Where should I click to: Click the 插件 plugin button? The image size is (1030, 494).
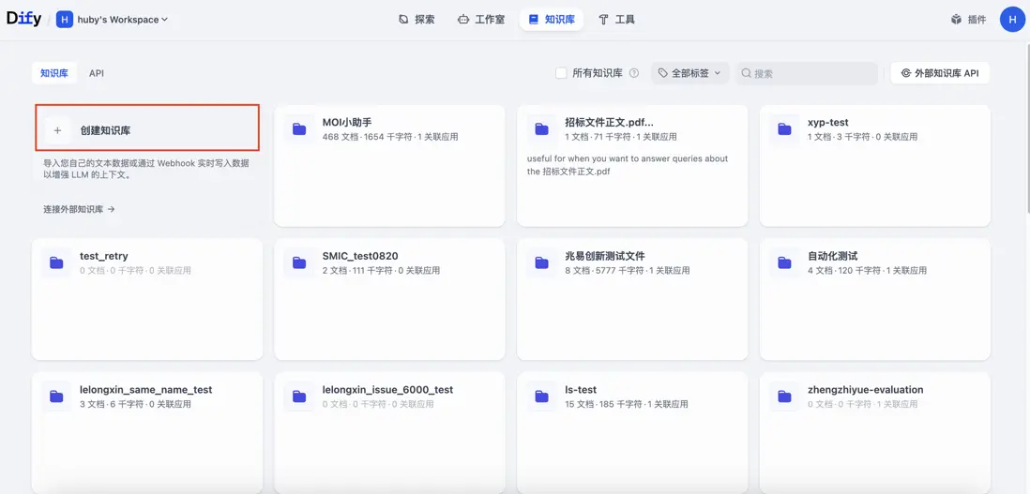[968, 20]
